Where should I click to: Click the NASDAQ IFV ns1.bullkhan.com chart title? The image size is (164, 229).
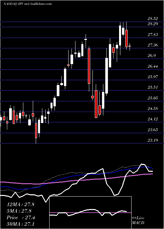click(28, 4)
